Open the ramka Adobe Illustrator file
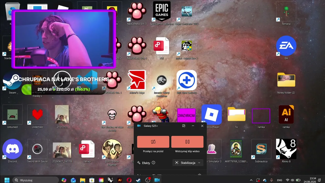The width and height of the screenshot is (325, 183). coord(286,117)
